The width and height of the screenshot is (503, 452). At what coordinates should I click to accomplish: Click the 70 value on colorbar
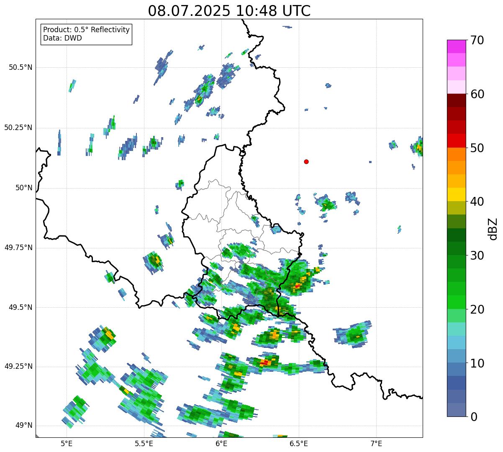point(477,40)
